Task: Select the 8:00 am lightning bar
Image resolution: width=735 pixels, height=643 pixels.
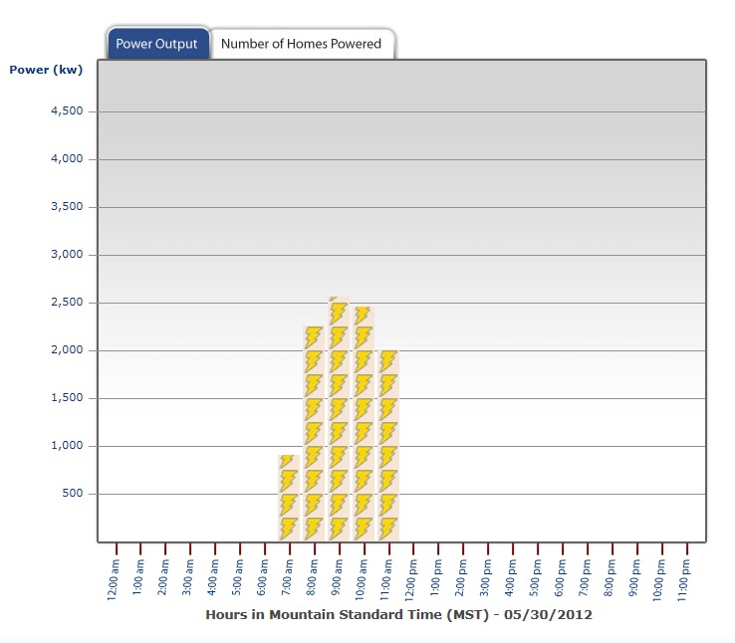Action: click(314, 434)
